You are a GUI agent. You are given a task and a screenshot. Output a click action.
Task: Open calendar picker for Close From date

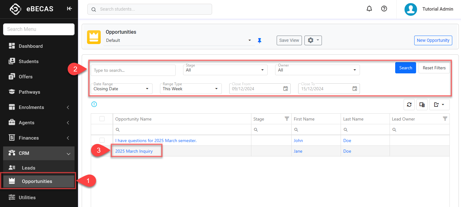pos(285,89)
